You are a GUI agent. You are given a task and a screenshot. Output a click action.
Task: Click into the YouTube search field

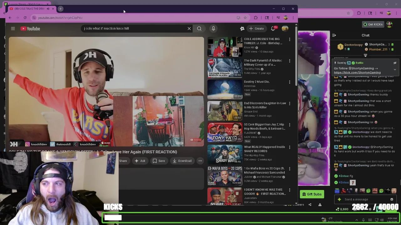tap(135, 28)
